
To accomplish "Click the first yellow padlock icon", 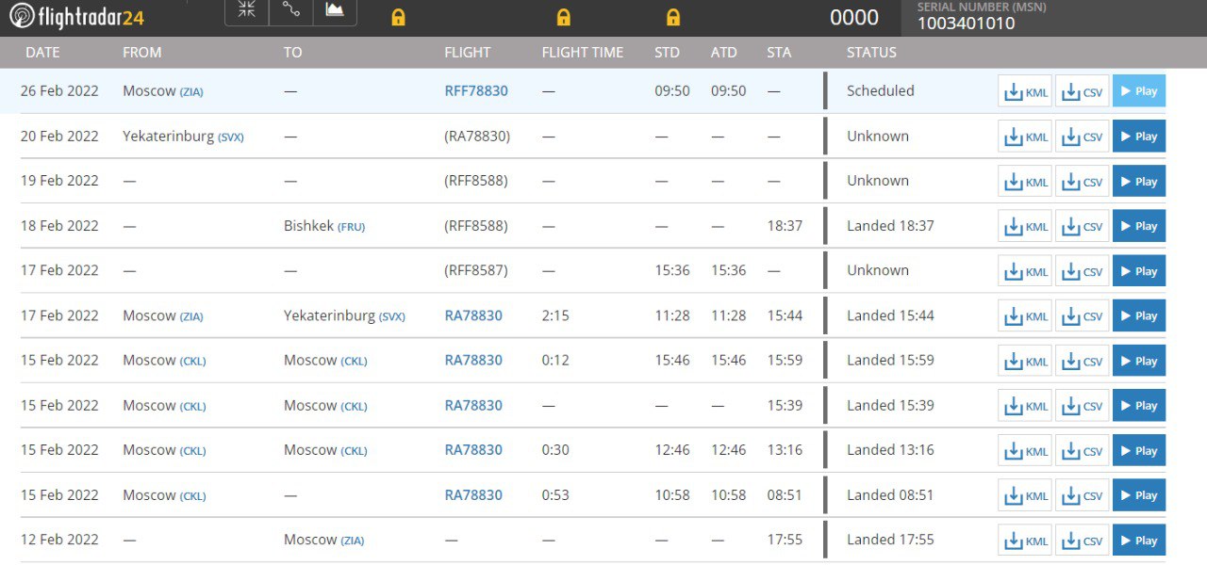I will (398, 17).
